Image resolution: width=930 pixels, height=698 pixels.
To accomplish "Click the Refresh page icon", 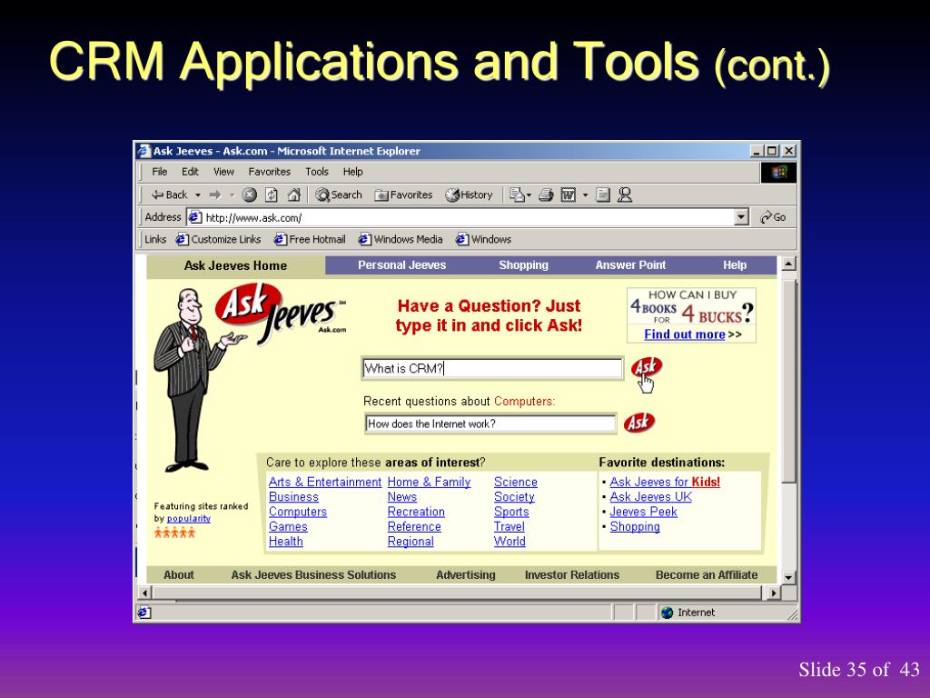I will tap(272, 194).
